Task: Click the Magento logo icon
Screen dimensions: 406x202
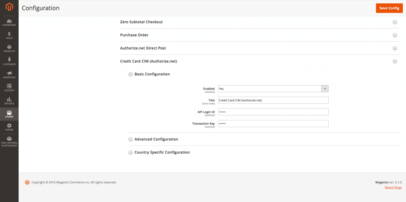Action: pos(9,8)
